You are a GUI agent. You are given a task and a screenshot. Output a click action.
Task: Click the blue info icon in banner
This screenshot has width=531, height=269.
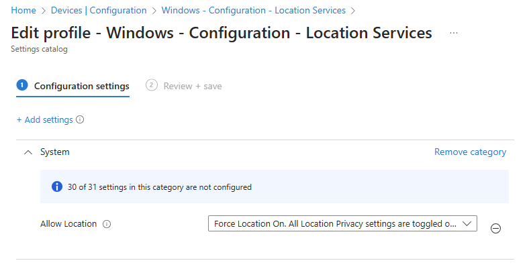click(x=57, y=187)
